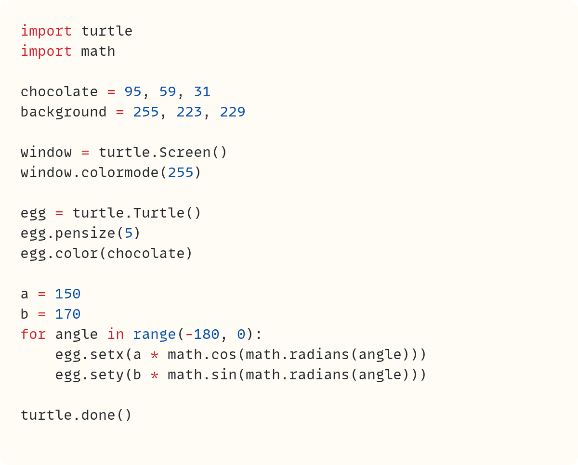578x465 pixels.
Task: Select the word turtle in import turtle
Action: point(107,31)
